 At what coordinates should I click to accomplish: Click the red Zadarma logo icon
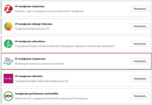click(8, 9)
